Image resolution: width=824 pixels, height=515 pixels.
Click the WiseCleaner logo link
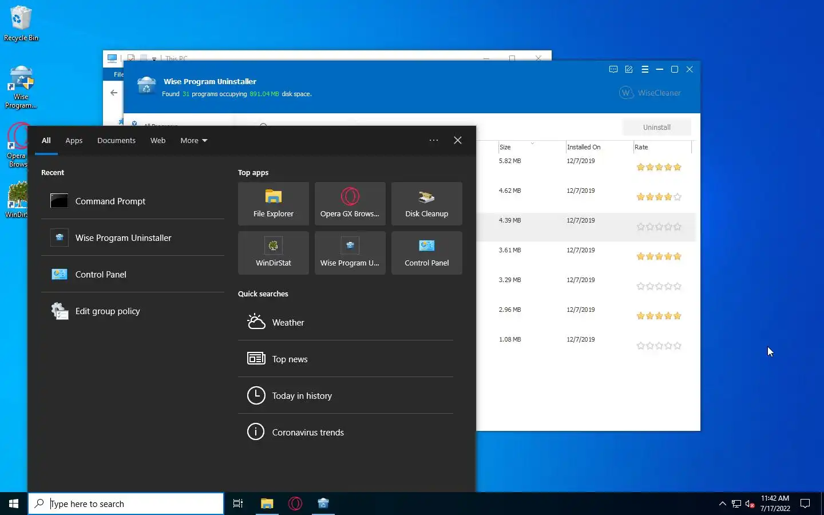click(650, 93)
